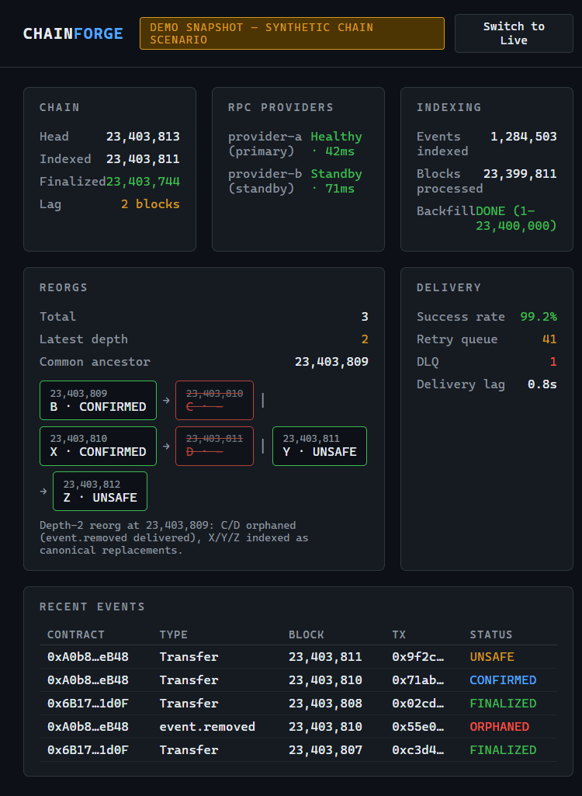The image size is (582, 796).
Task: Click the BLOCK column header
Action: pos(307,634)
